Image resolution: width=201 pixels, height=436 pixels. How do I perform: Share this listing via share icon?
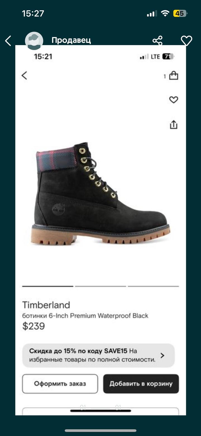157,41
